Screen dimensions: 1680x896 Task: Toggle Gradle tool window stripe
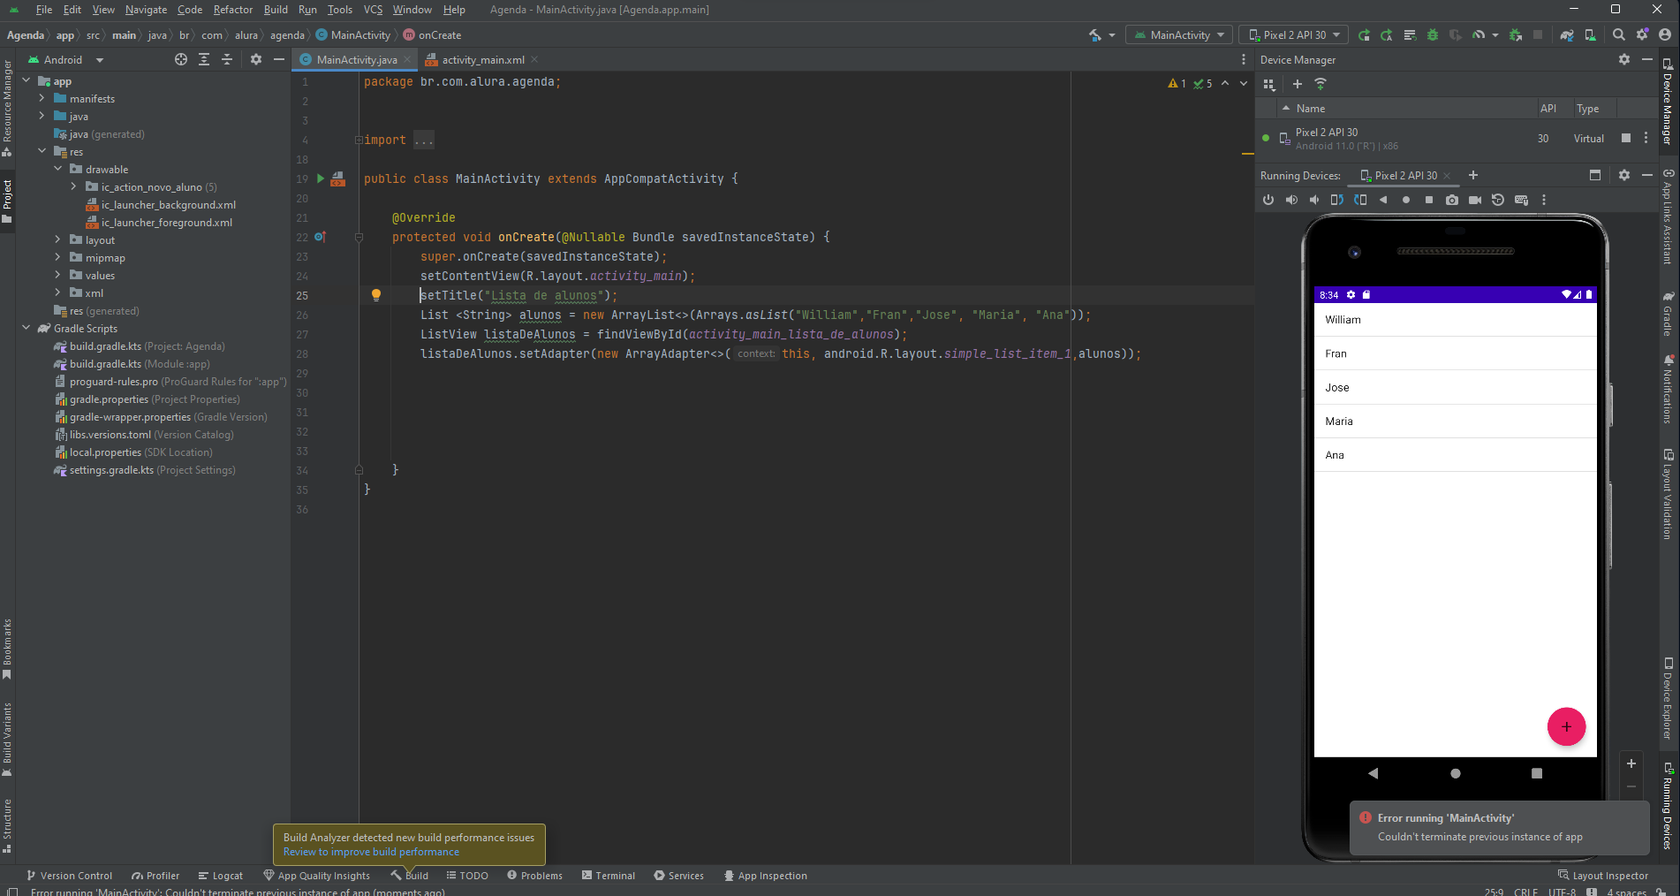click(1668, 315)
